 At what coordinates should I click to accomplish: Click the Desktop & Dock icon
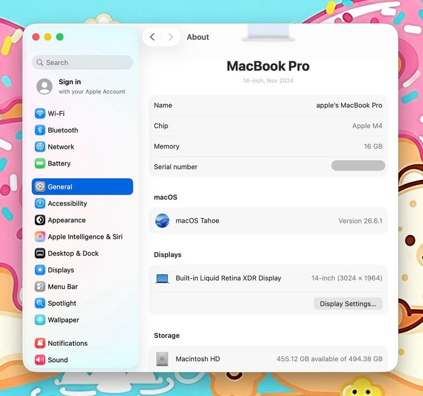[40, 253]
